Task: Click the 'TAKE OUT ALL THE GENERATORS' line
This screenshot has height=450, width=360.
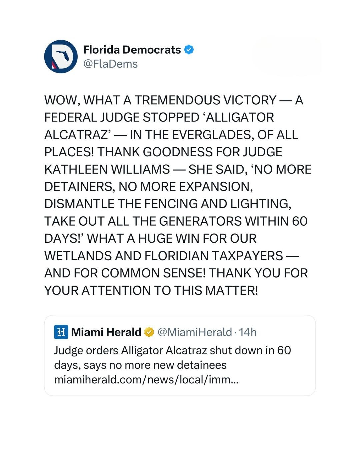Action: pyautogui.click(x=176, y=221)
